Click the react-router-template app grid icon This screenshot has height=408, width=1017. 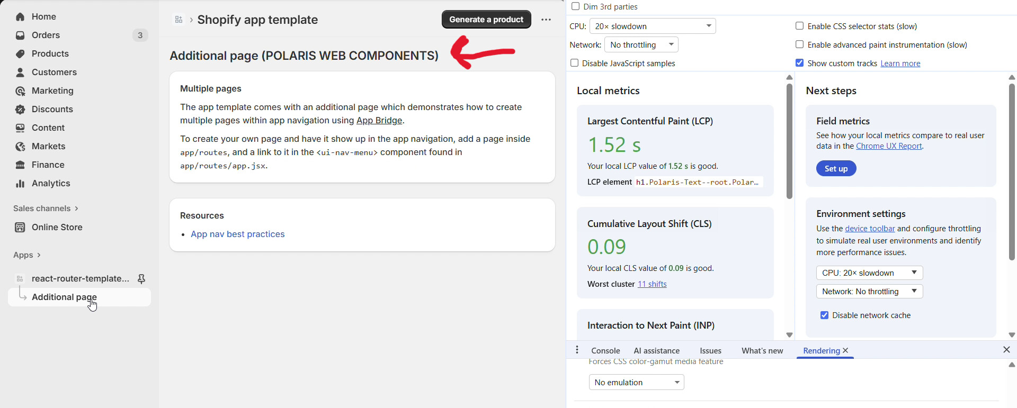coord(20,279)
